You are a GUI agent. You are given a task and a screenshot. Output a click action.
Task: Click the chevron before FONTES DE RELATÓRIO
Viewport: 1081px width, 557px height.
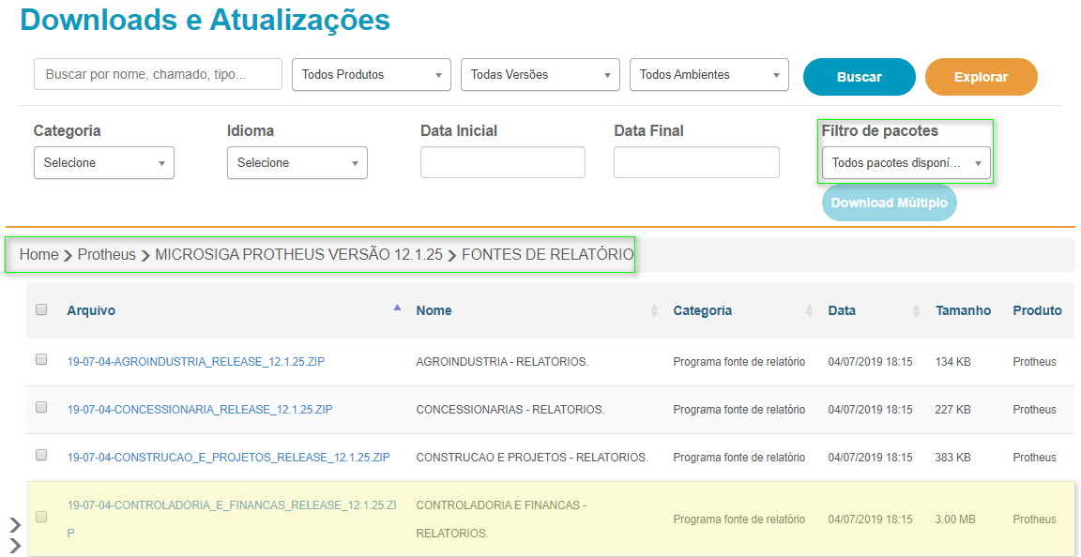tap(451, 256)
